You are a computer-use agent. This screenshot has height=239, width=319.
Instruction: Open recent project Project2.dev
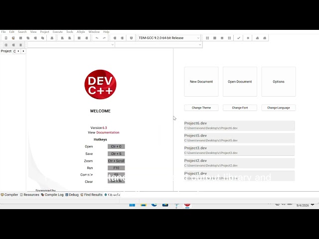coord(239,163)
